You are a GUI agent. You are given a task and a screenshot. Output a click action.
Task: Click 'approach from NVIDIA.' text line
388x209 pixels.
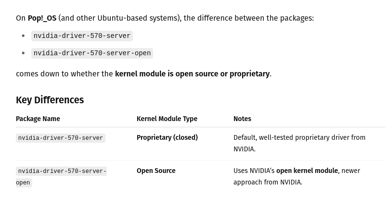(268, 182)
